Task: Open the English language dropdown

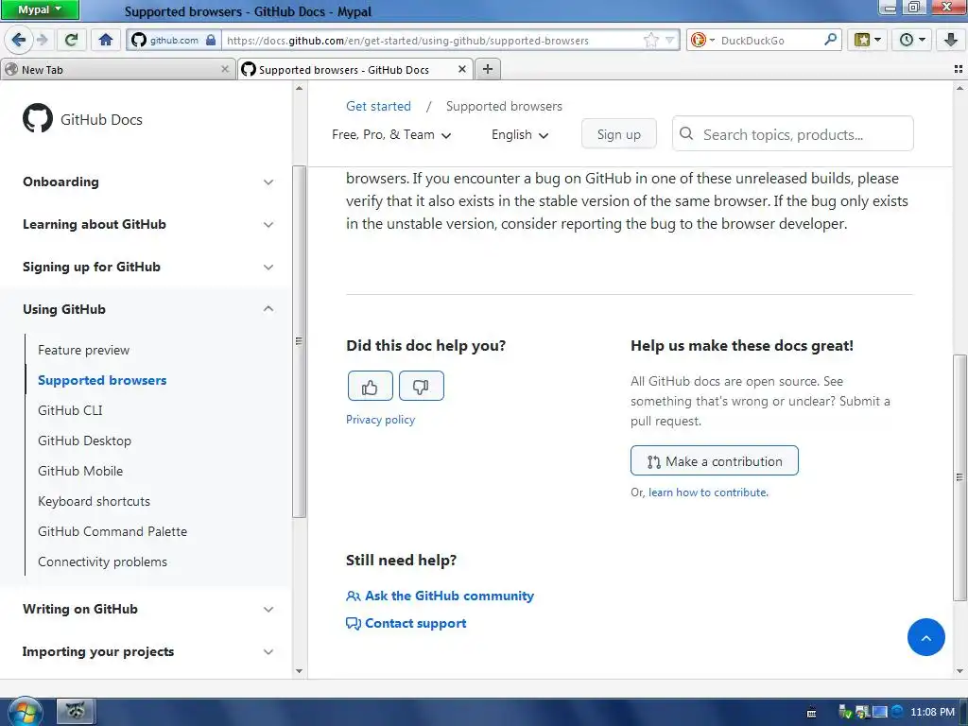Action: tap(520, 134)
